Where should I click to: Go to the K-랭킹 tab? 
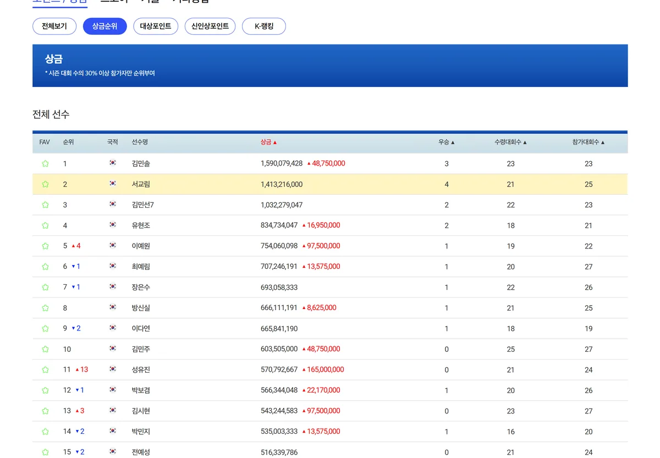coord(264,26)
